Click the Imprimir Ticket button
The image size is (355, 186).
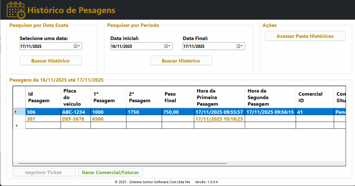[44, 172]
